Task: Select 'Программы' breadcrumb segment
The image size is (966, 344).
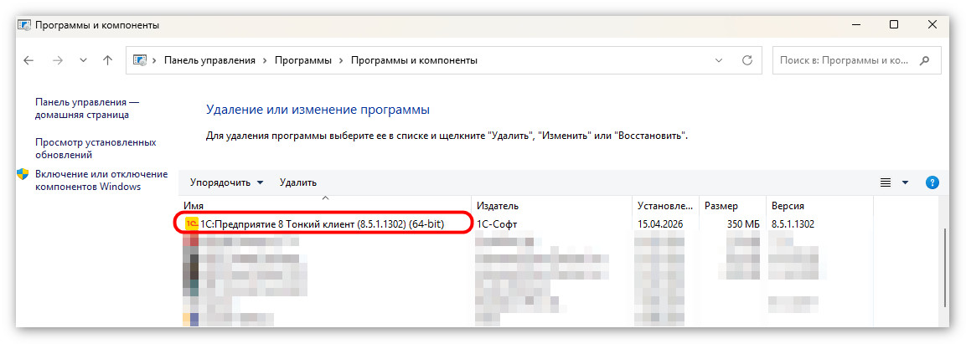Action: pyautogui.click(x=303, y=60)
